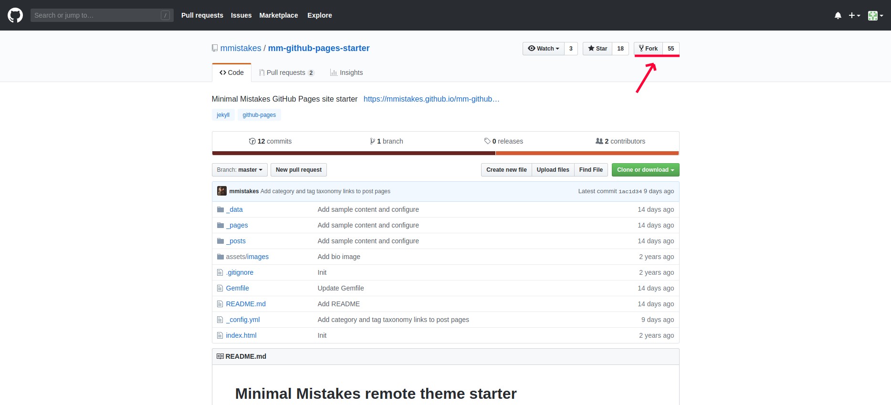The image size is (891, 405).
Task: Click the repository book icon
Action: (x=215, y=48)
